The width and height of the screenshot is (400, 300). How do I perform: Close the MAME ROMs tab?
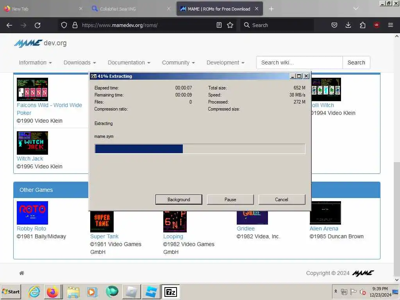(x=257, y=9)
